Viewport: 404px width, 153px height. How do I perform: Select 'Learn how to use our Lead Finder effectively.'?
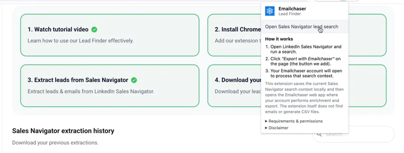(81, 41)
